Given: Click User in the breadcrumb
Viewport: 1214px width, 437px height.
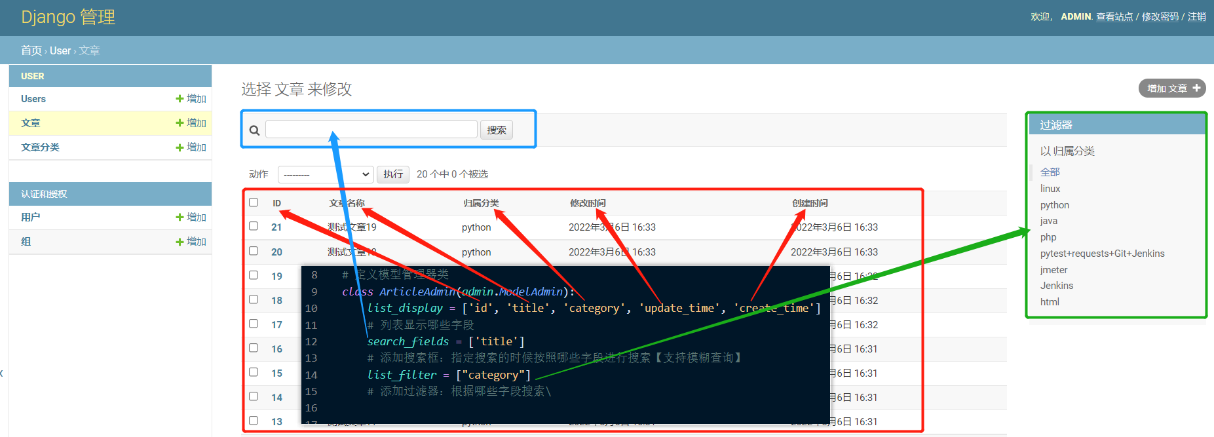Looking at the screenshot, I should click(60, 50).
